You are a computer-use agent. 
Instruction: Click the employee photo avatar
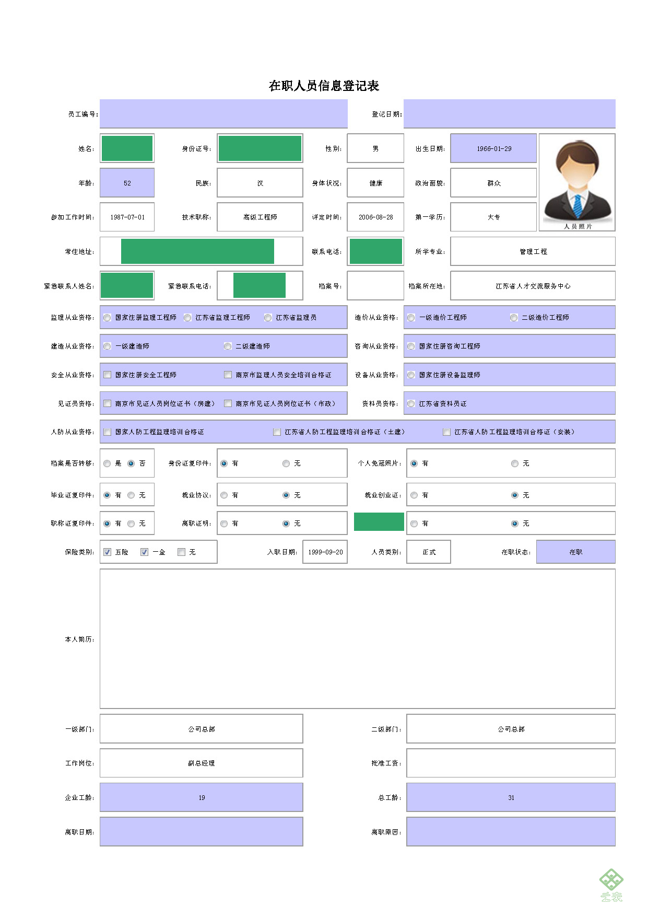577,182
